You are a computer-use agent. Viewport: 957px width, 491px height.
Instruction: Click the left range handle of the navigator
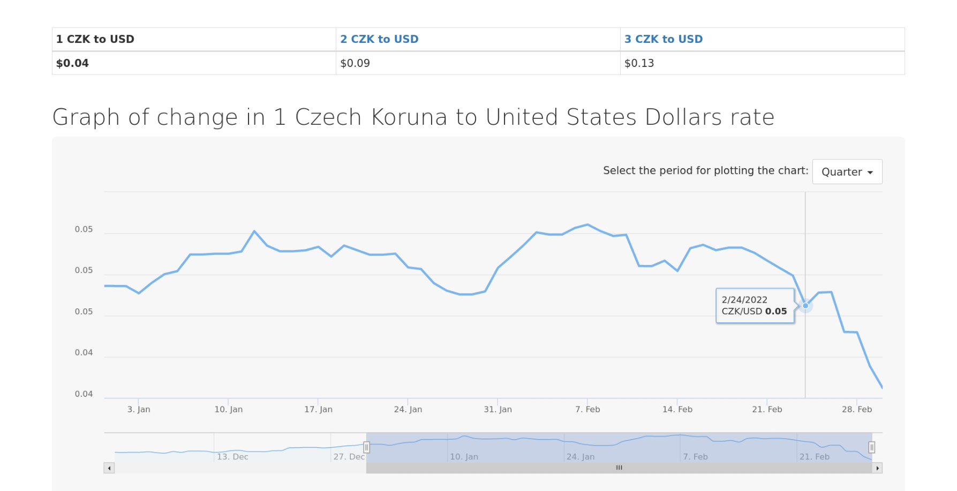pyautogui.click(x=367, y=447)
